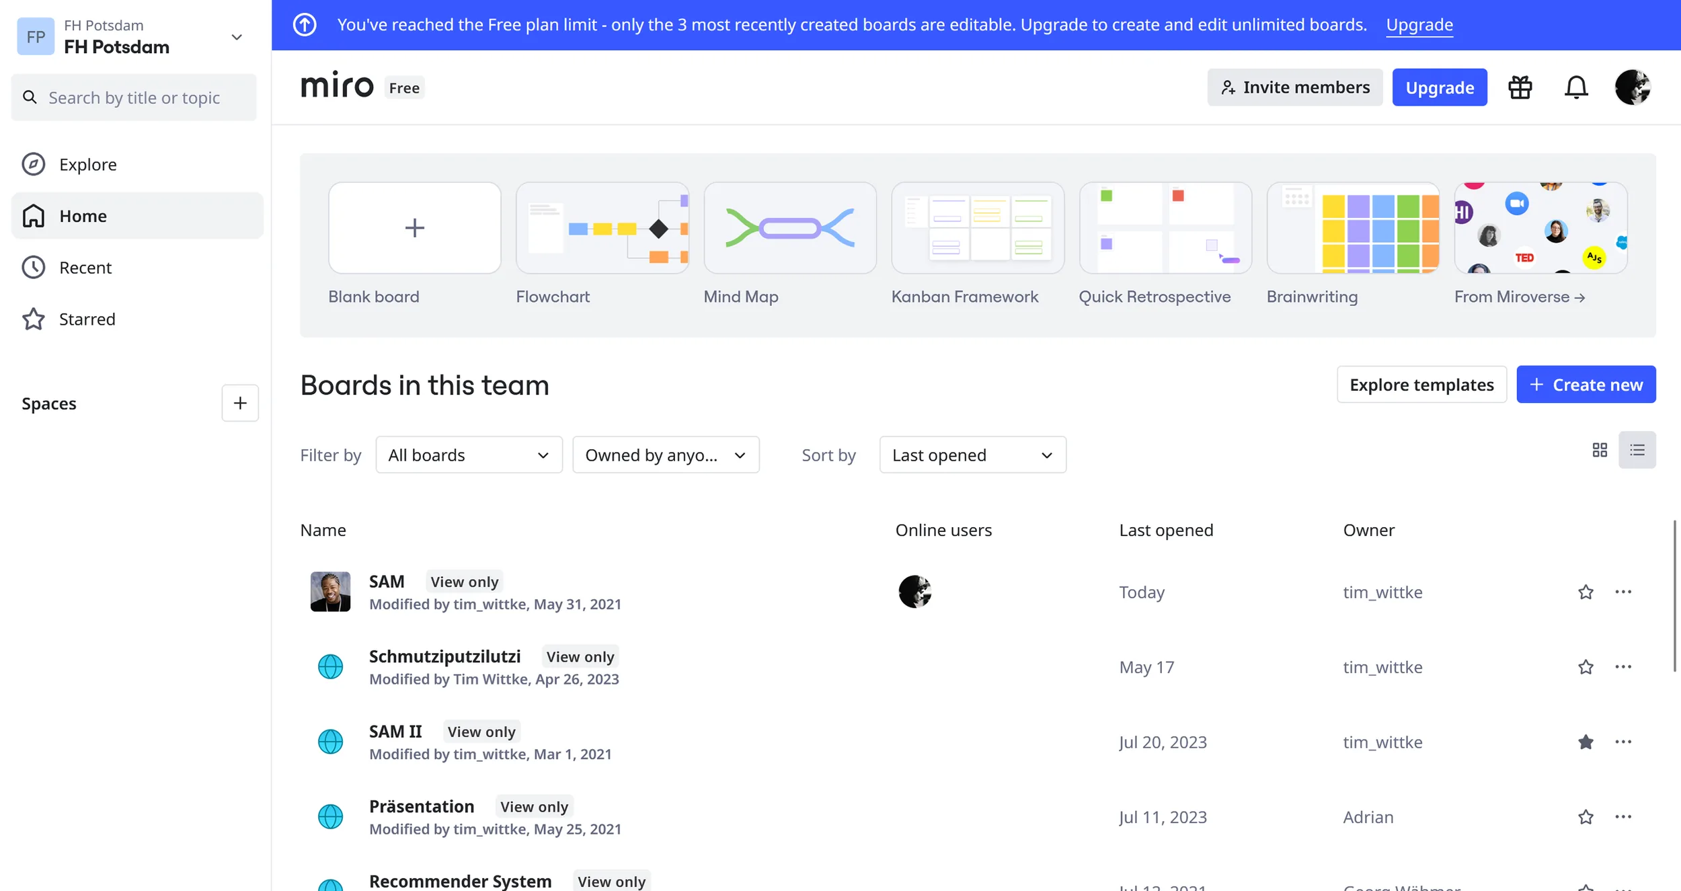Click the blue Upgrade button
1681x891 pixels.
[1440, 87]
